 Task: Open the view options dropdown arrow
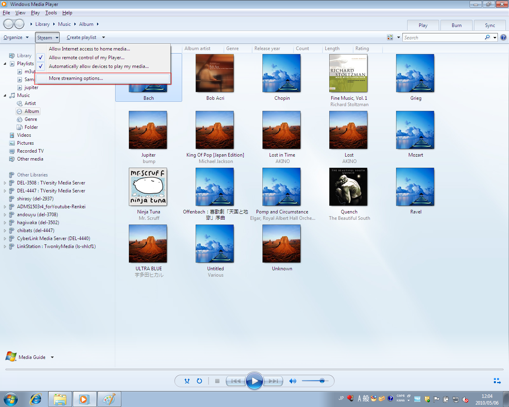pos(398,37)
